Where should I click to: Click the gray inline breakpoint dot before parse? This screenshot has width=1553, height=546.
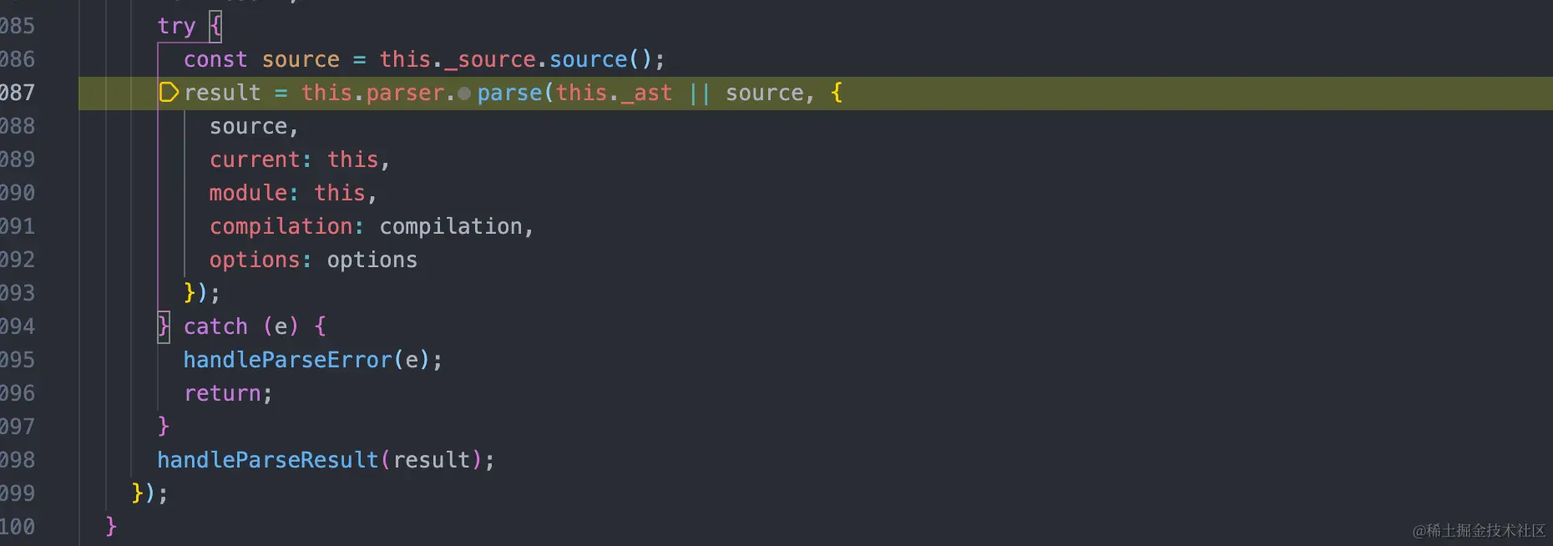(464, 94)
